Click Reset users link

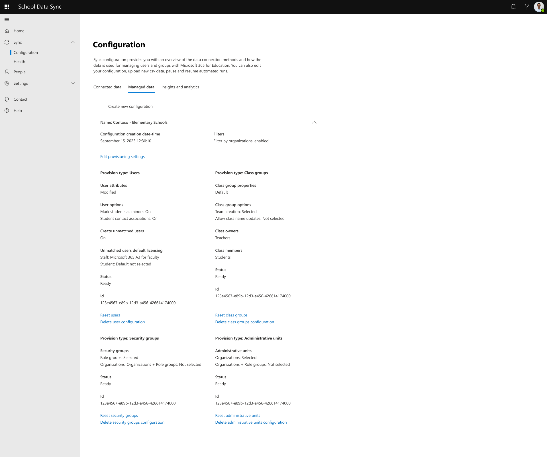pos(110,315)
